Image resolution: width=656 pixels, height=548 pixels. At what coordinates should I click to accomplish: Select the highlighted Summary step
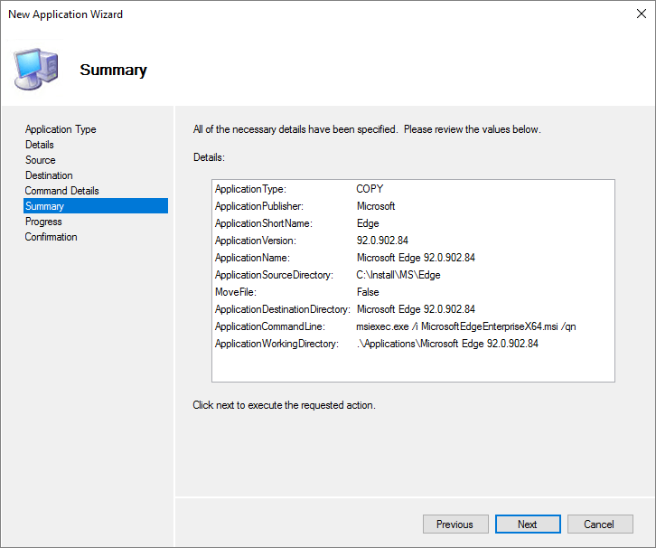pyautogui.click(x=45, y=206)
